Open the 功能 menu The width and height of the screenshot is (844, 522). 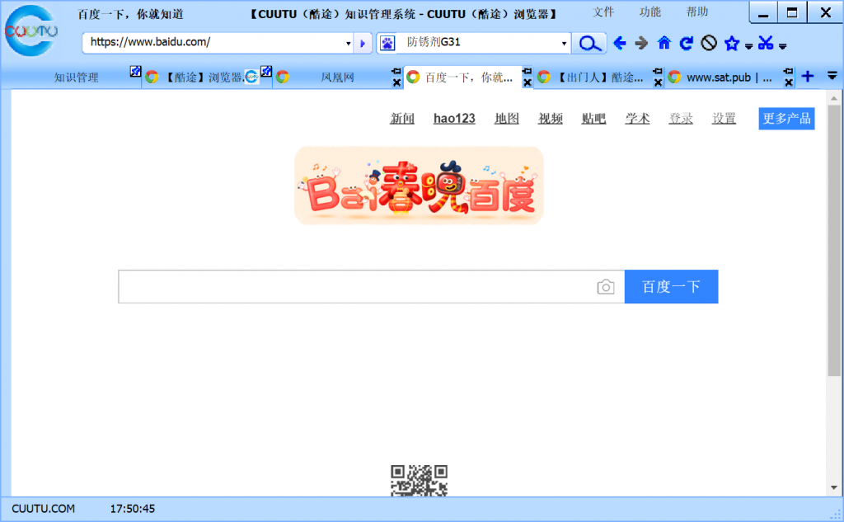point(650,12)
